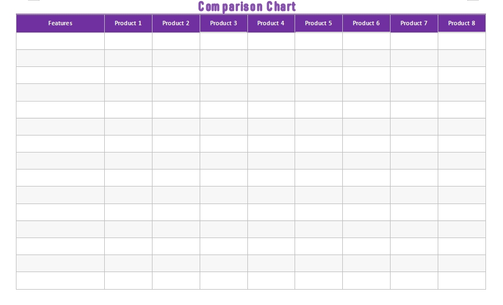Screen dimensions: 503x305
Task: Select the second row cell under Product 6
Action: click(366, 58)
